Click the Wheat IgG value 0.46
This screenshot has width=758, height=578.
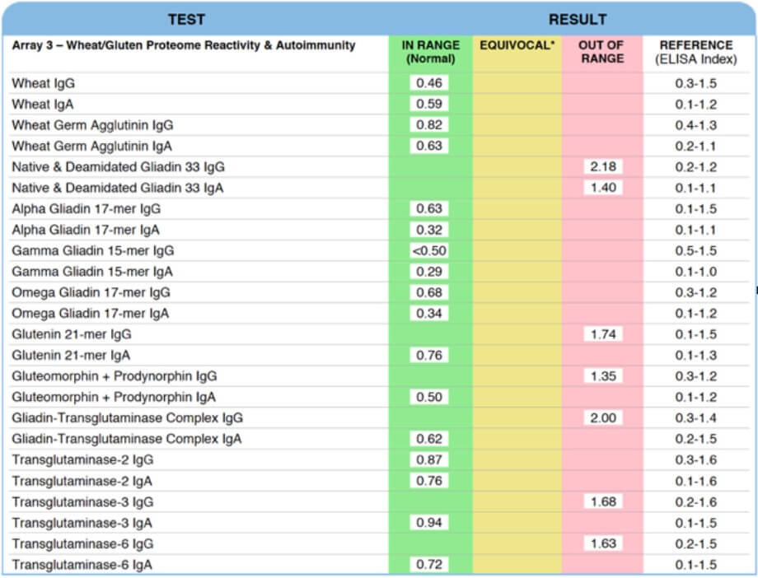pos(429,82)
